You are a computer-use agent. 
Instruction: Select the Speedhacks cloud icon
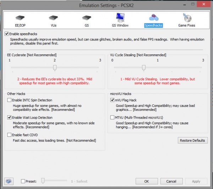(x=153, y=17)
